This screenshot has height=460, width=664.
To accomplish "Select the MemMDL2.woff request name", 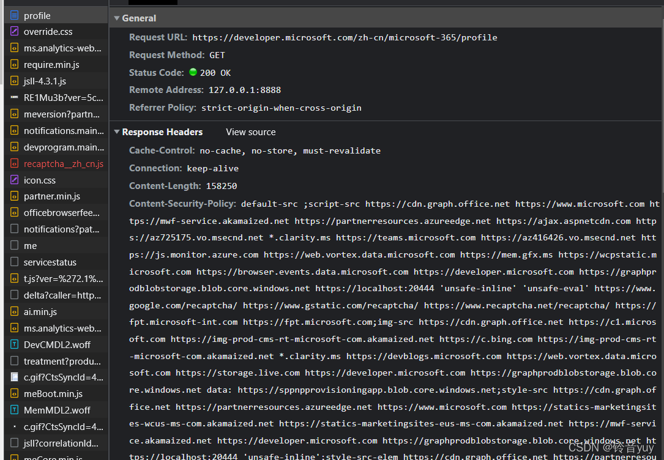I will 57,410.
